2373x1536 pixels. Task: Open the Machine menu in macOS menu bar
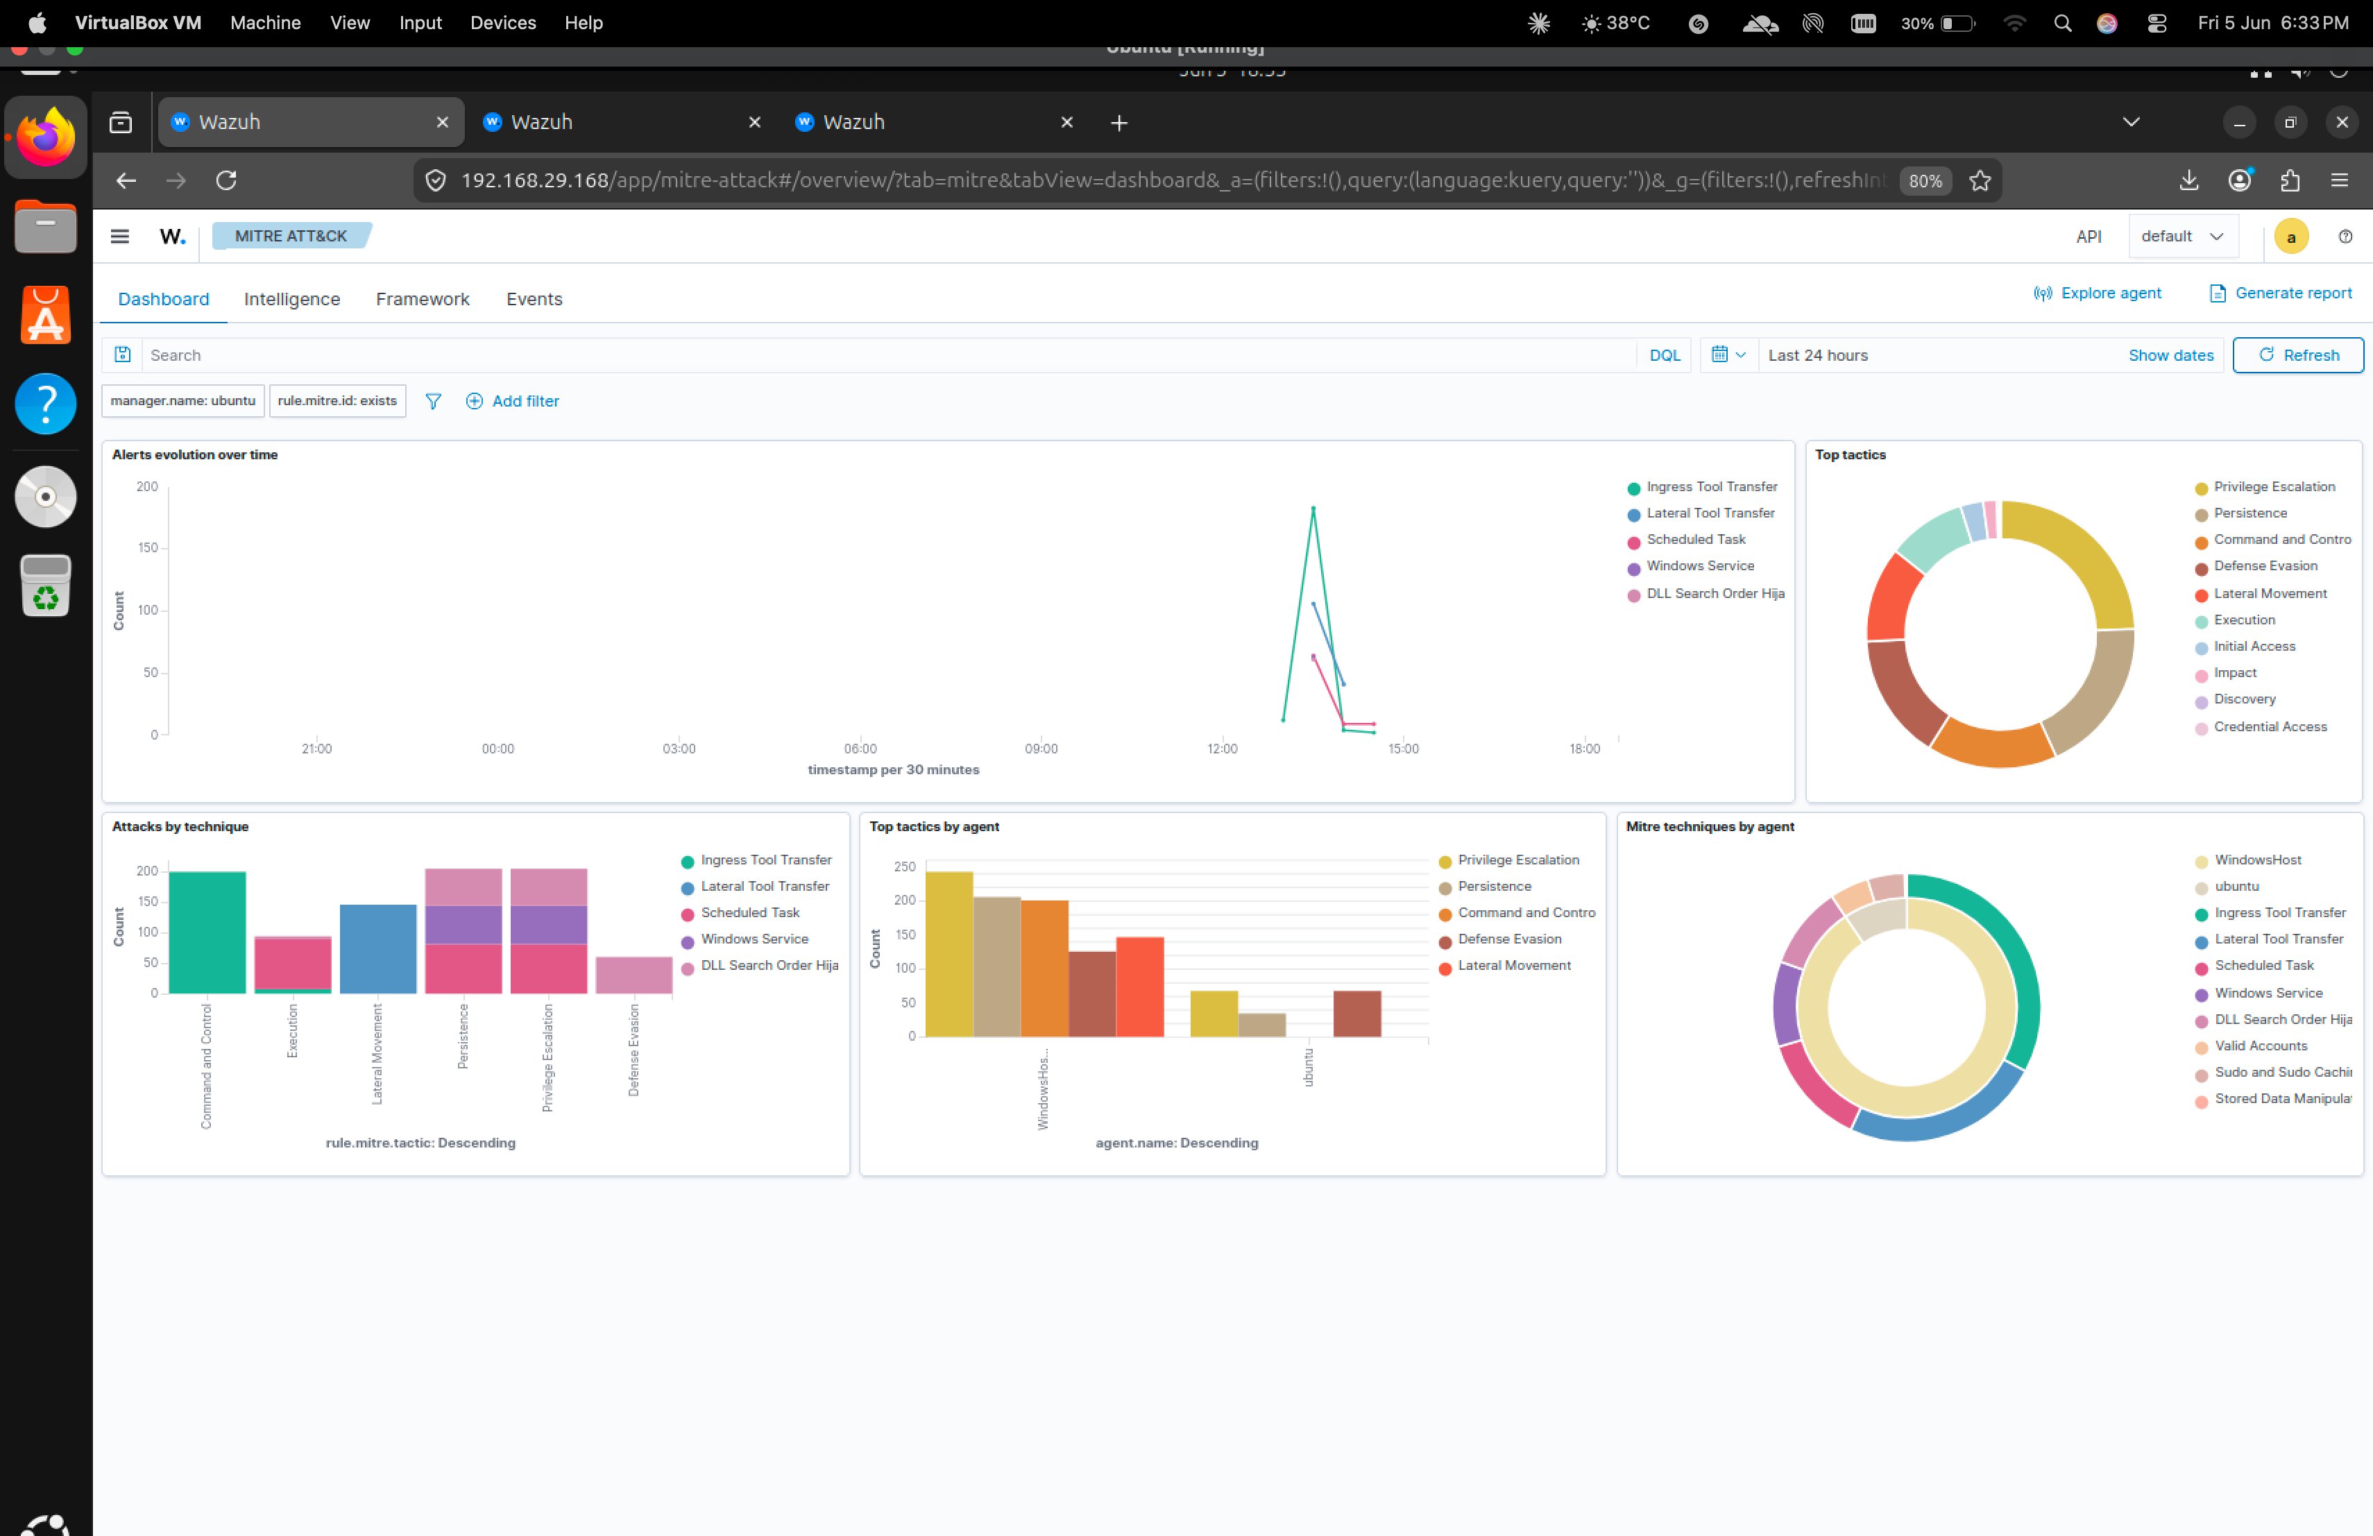coord(265,22)
